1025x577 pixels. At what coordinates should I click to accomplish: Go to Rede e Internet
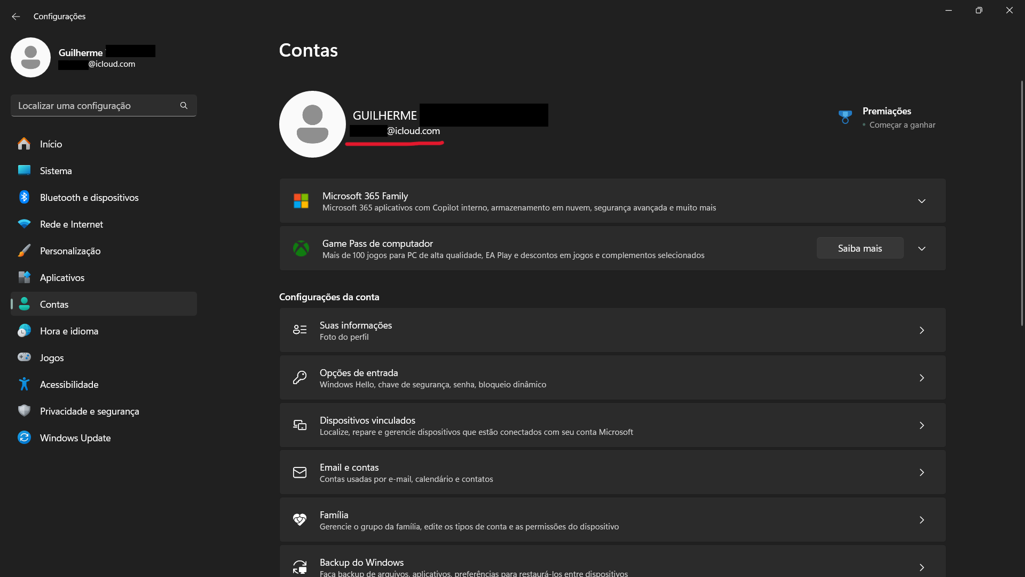(72, 224)
